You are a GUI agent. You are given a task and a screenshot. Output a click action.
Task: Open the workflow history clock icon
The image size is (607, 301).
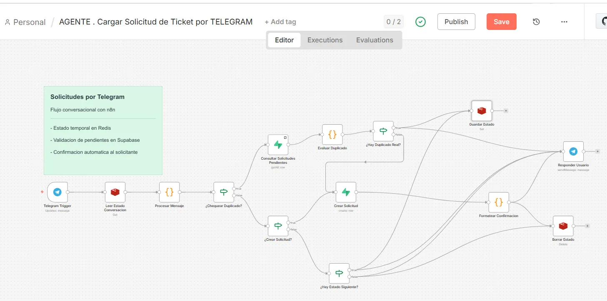click(536, 22)
